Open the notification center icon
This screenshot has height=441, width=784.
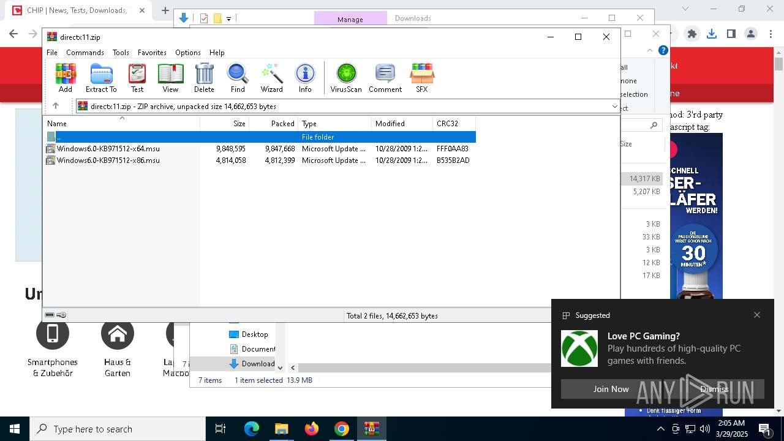[764, 429]
